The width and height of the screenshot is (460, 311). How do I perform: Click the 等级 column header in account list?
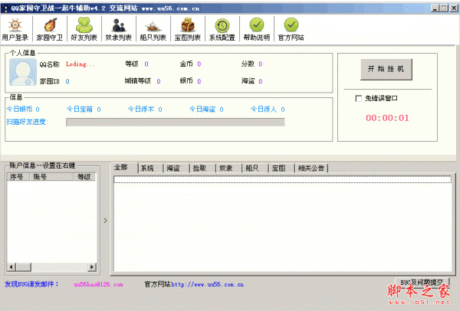point(84,177)
